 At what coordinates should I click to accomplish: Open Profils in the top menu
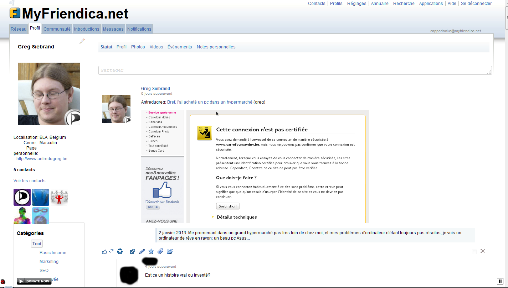click(336, 4)
